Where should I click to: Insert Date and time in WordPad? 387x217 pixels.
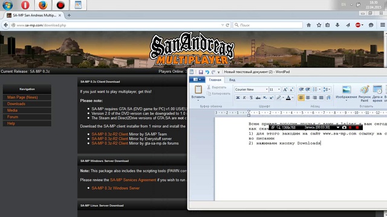tap(377, 93)
